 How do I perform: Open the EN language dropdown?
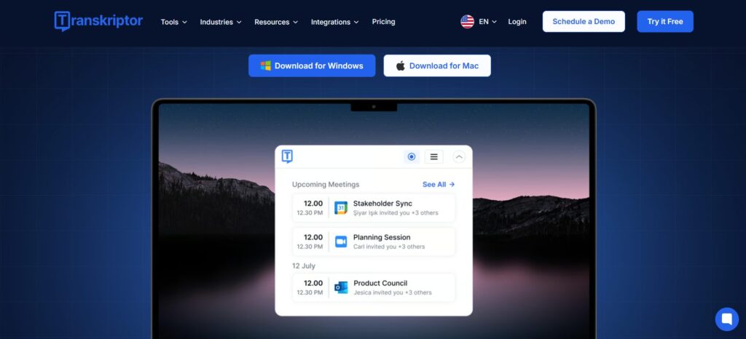coord(487,22)
